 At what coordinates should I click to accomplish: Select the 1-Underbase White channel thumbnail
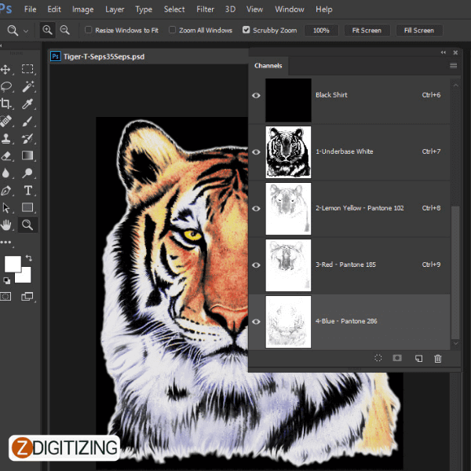click(x=288, y=152)
